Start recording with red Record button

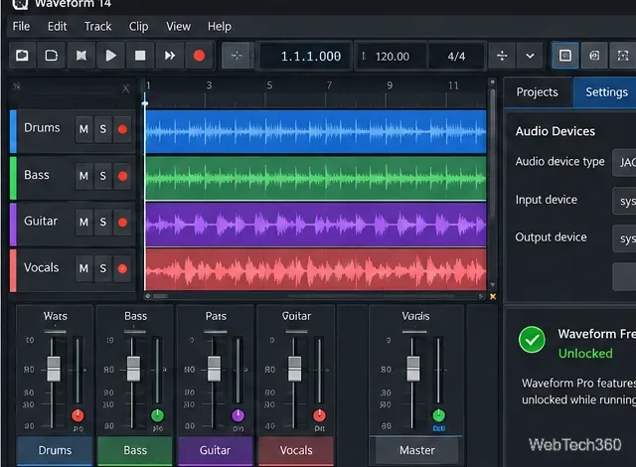[199, 56]
